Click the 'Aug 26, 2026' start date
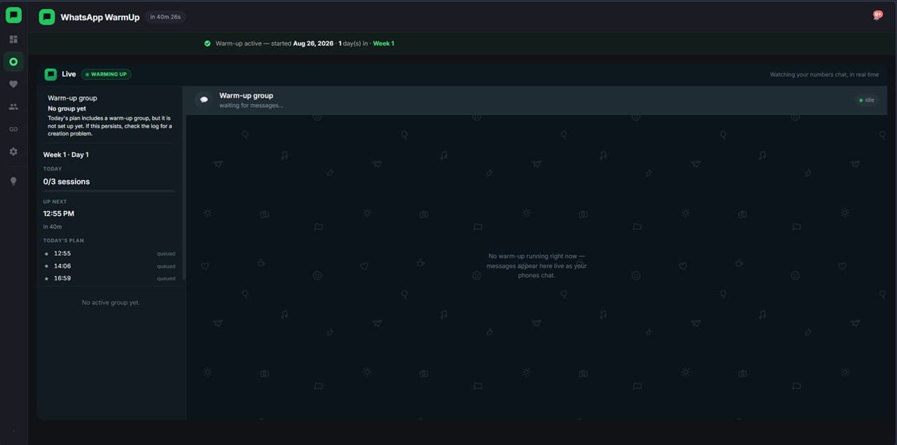Viewport: 897px width, 445px height. [313, 43]
